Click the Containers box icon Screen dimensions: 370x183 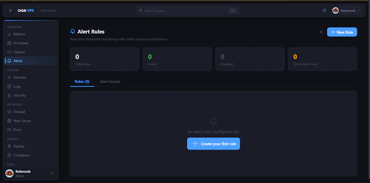(9, 155)
